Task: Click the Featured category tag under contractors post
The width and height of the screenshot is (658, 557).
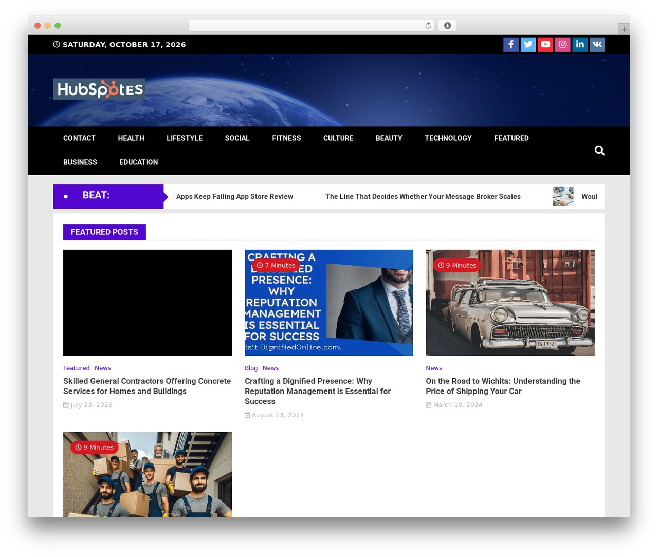Action: 77,368
